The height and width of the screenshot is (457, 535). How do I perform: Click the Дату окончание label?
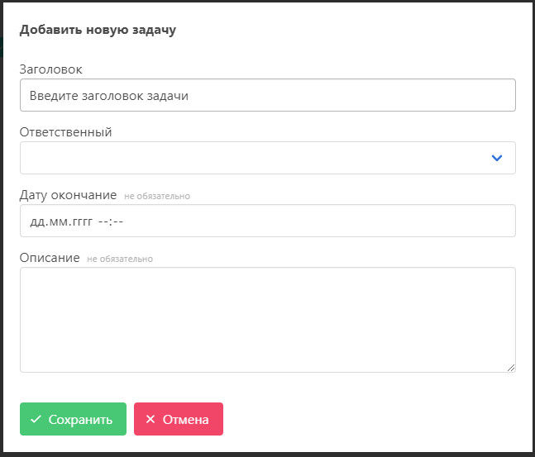68,195
